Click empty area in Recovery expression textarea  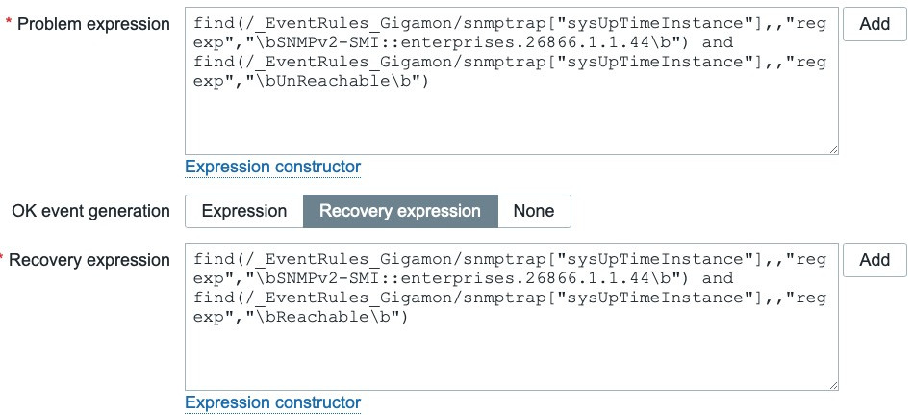pyautogui.click(x=510, y=361)
